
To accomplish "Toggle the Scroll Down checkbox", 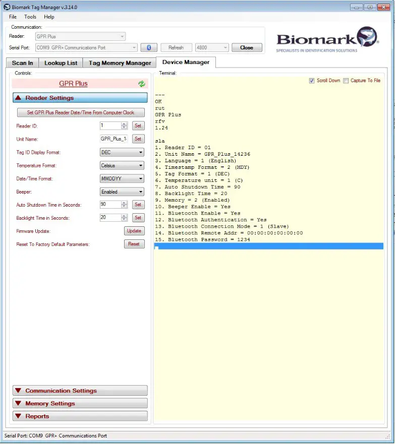I will (x=312, y=81).
